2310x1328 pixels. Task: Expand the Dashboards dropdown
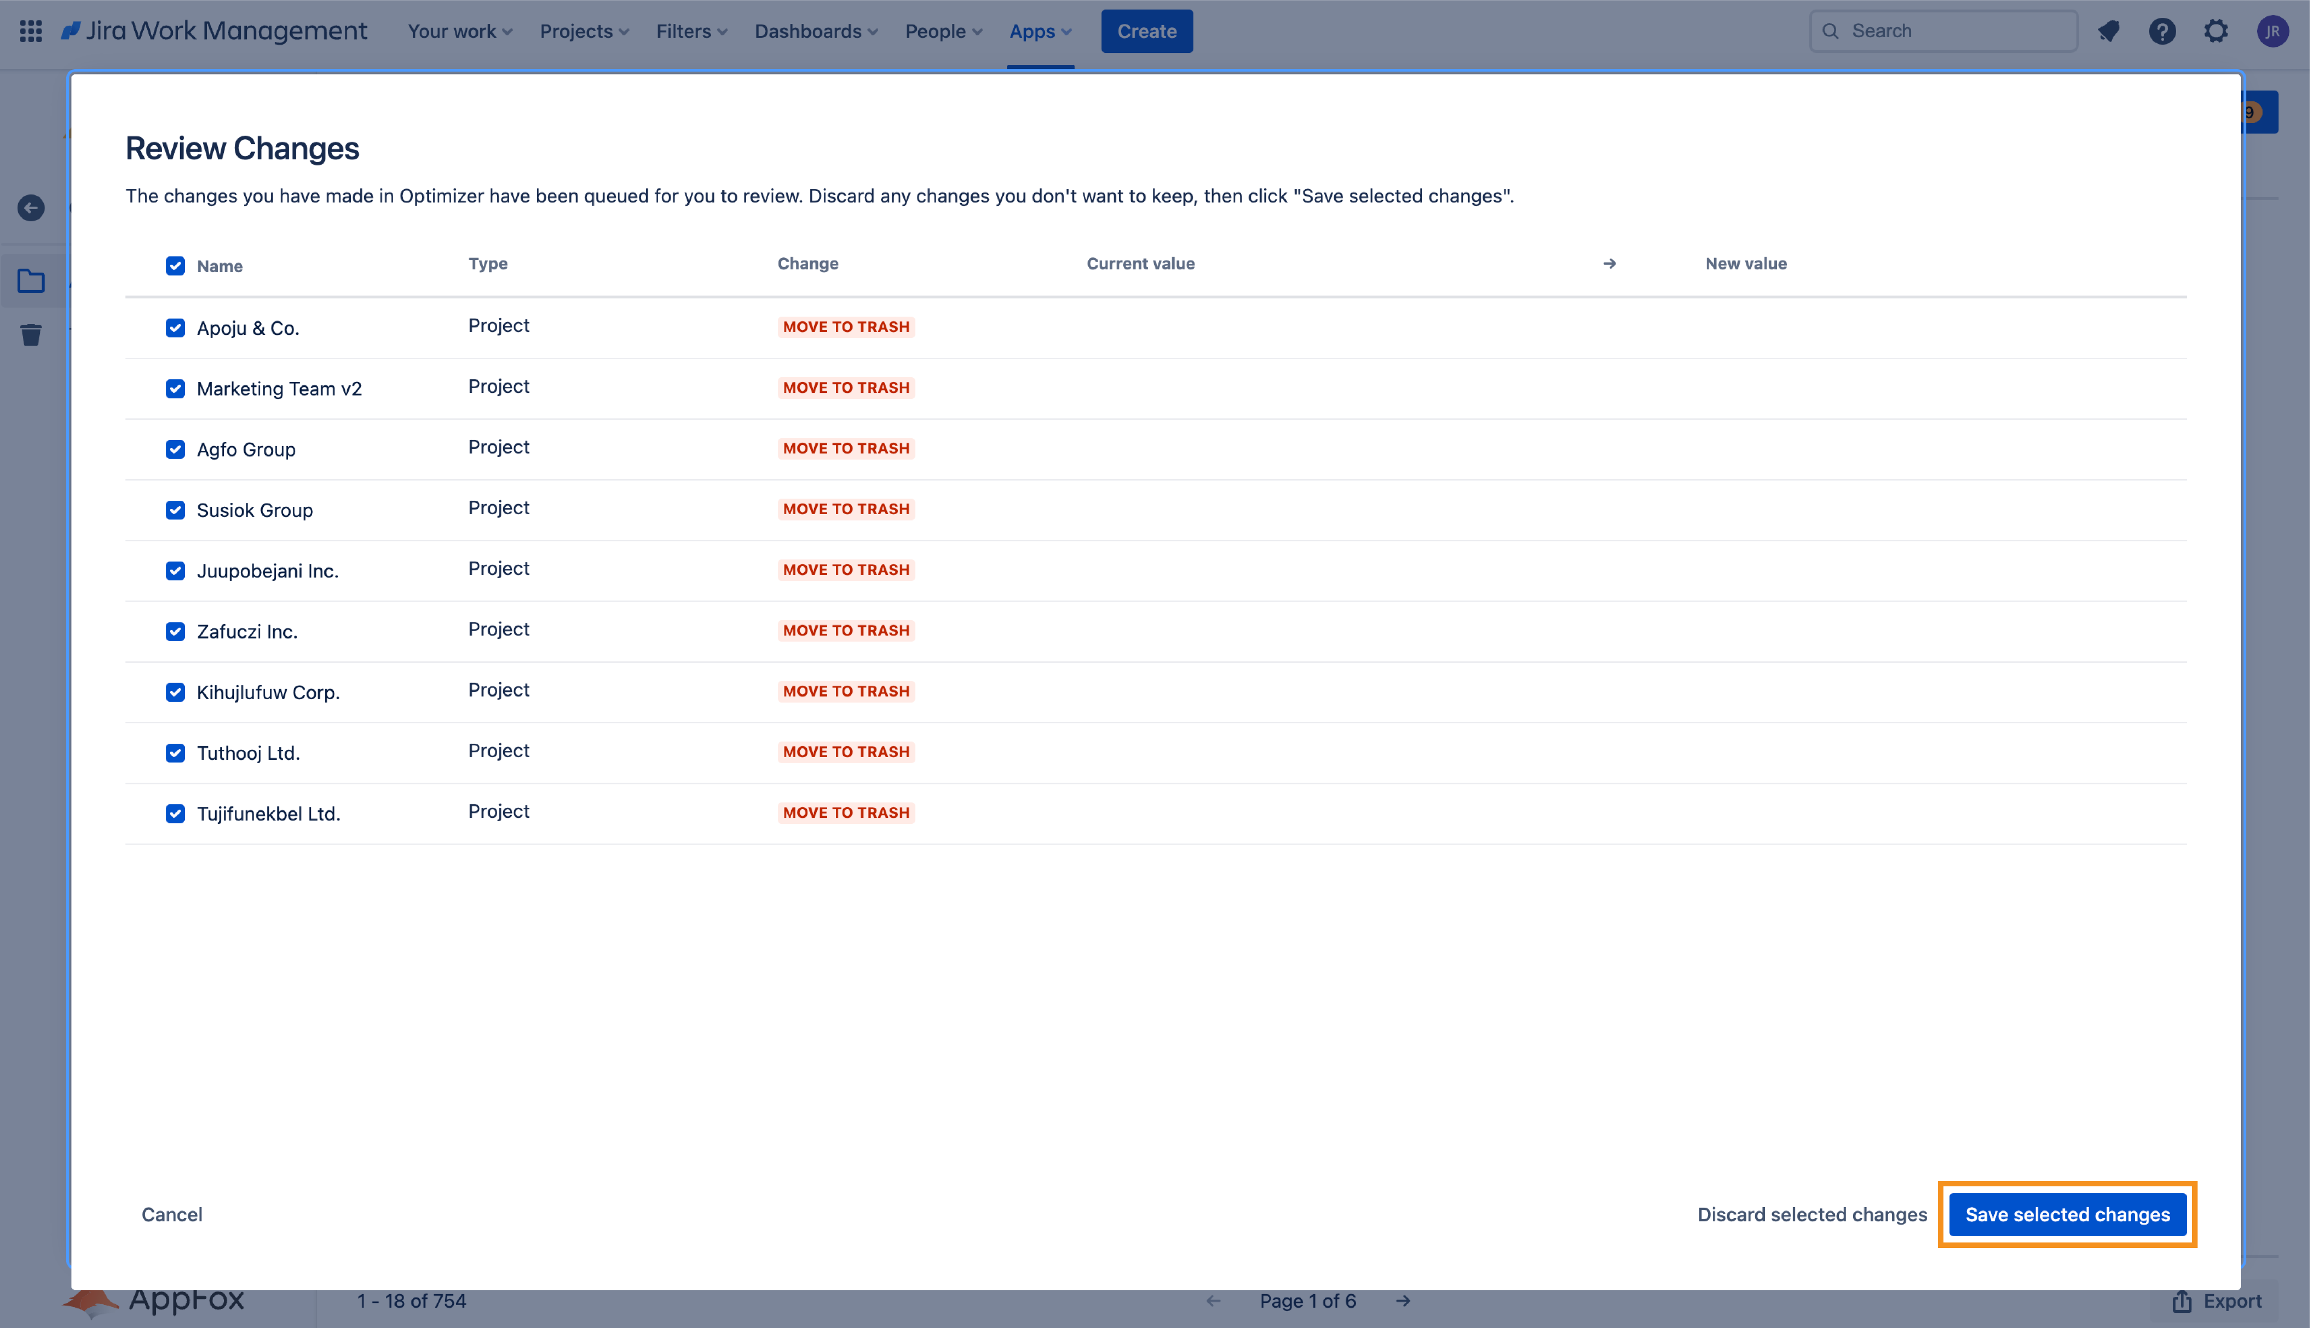(x=815, y=31)
